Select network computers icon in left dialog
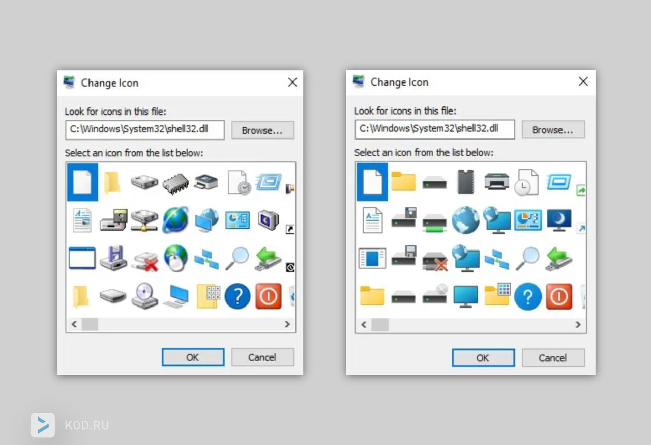The image size is (651, 445). (206, 259)
